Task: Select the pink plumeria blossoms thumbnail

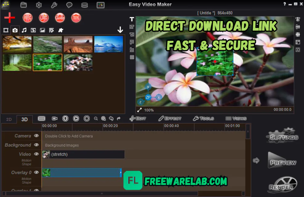Action: (x=78, y=62)
